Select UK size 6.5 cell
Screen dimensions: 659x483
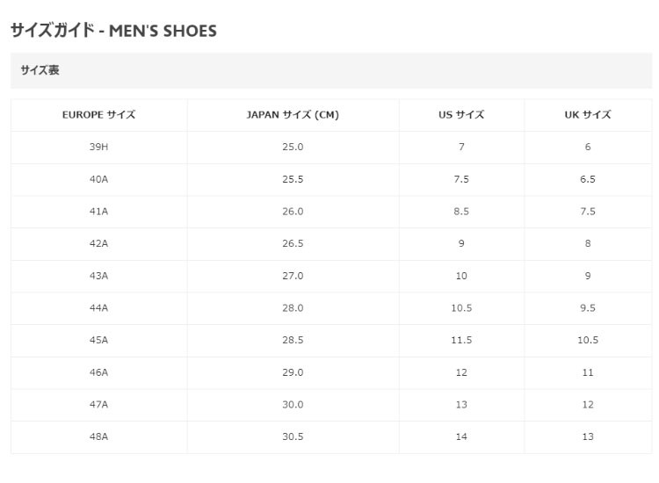[x=588, y=179]
